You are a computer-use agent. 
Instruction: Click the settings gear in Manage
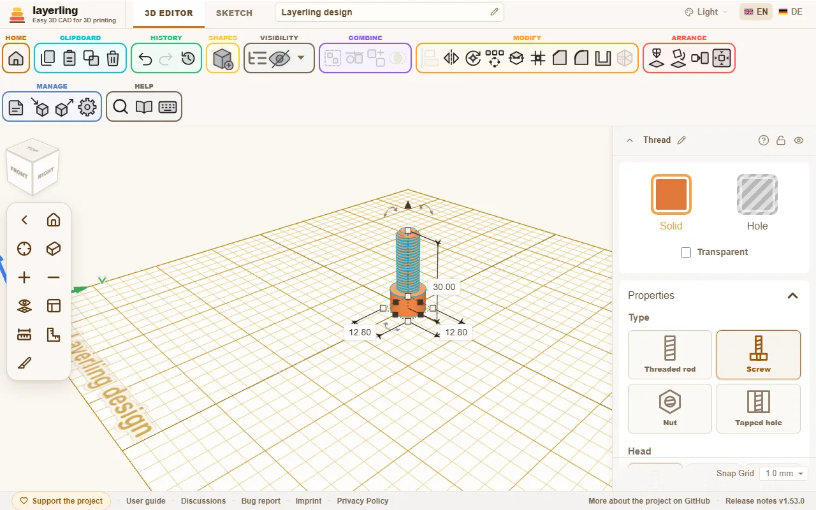coord(87,107)
